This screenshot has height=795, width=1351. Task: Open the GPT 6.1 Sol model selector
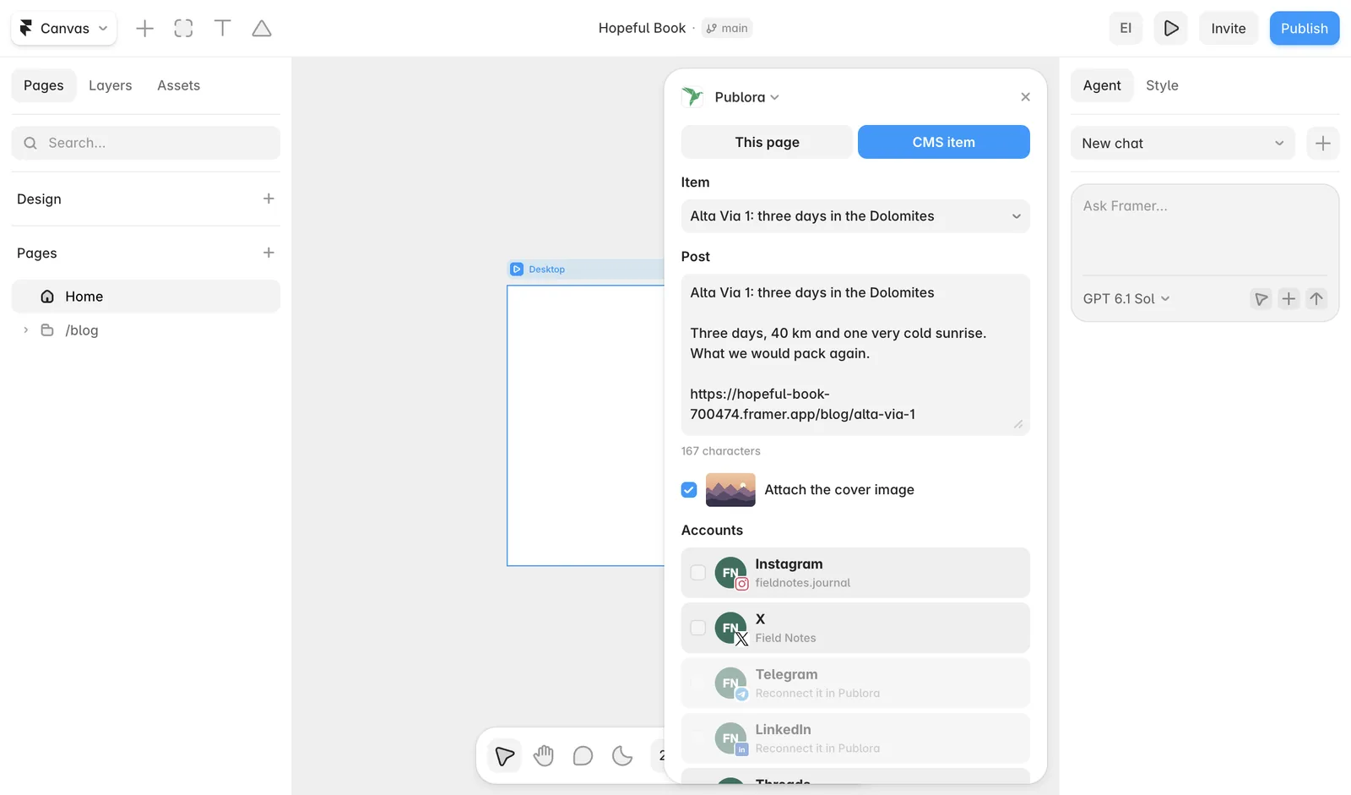1126,299
